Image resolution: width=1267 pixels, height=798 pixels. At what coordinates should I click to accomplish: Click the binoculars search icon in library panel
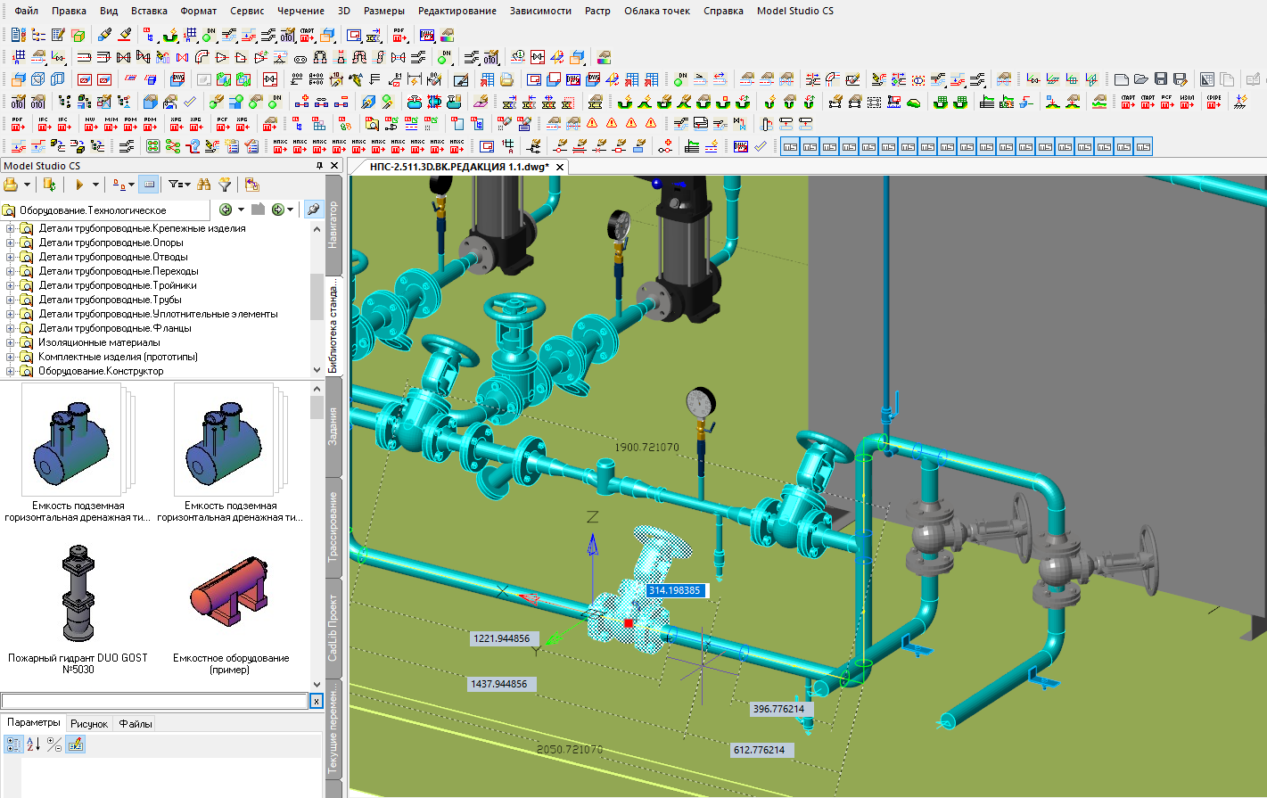pos(204,185)
